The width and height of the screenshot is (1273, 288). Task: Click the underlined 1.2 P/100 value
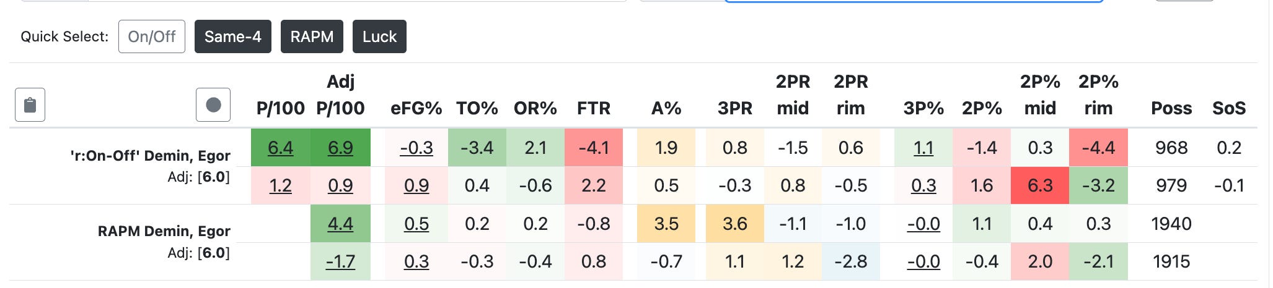point(280,185)
